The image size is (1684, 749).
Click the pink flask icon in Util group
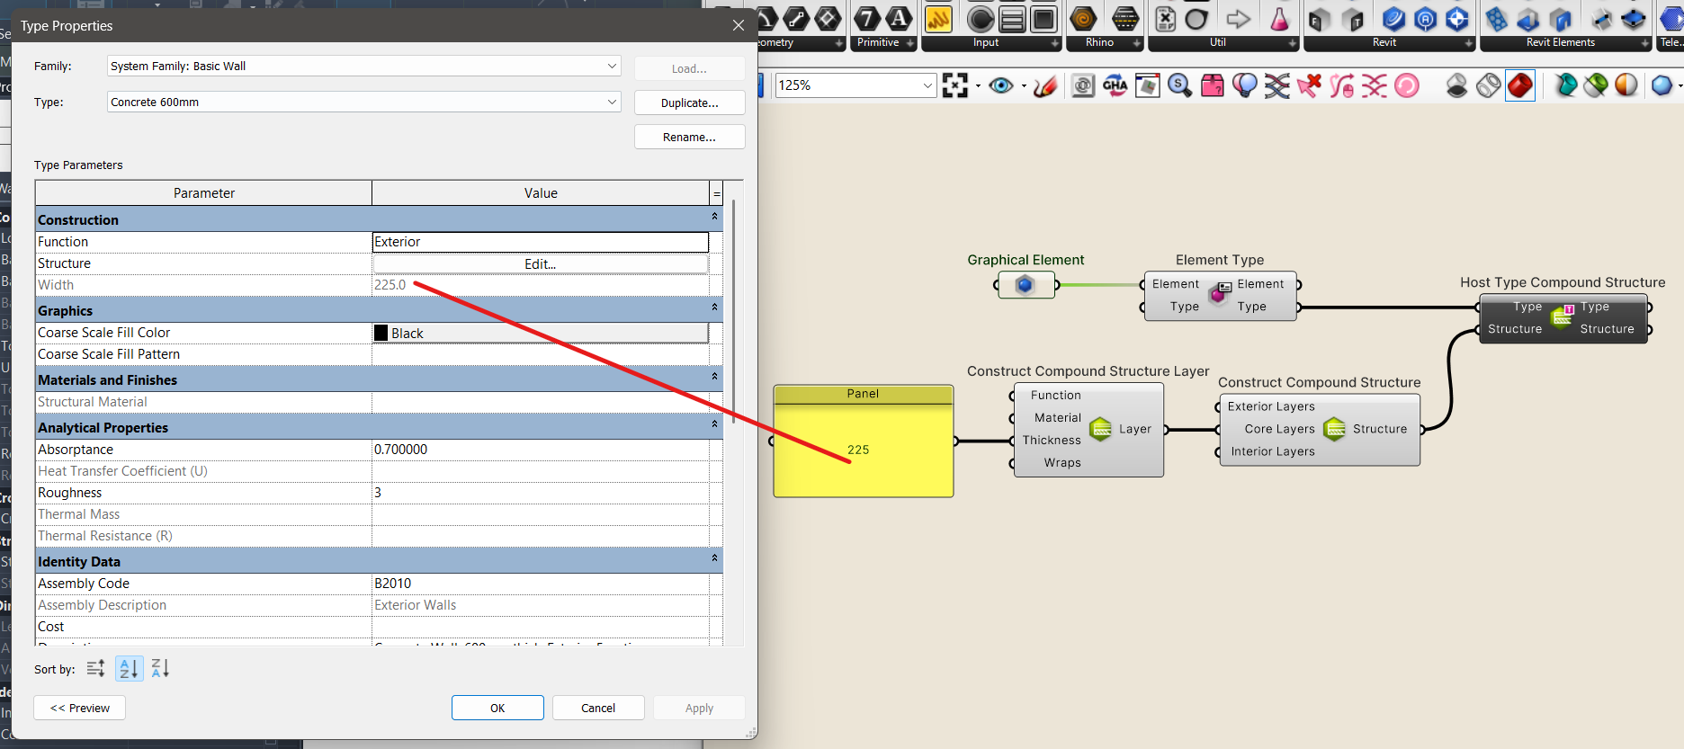(x=1278, y=19)
